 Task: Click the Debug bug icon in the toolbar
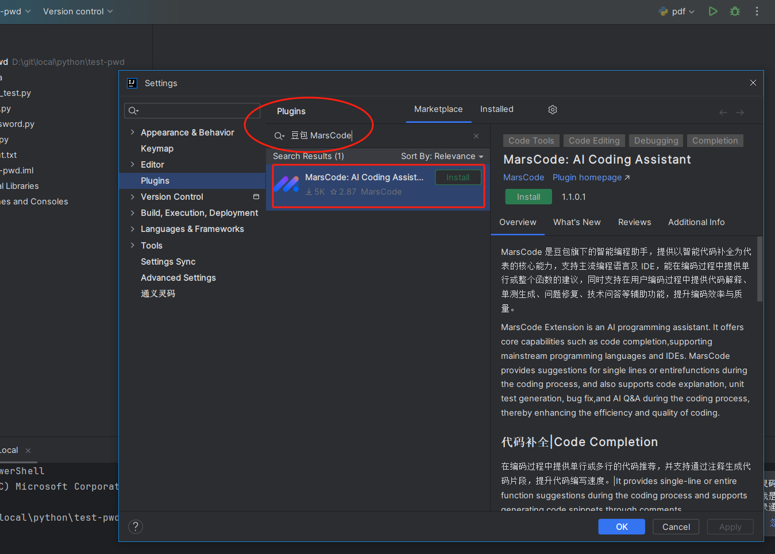point(735,11)
